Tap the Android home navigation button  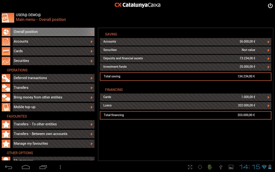tap(26, 167)
